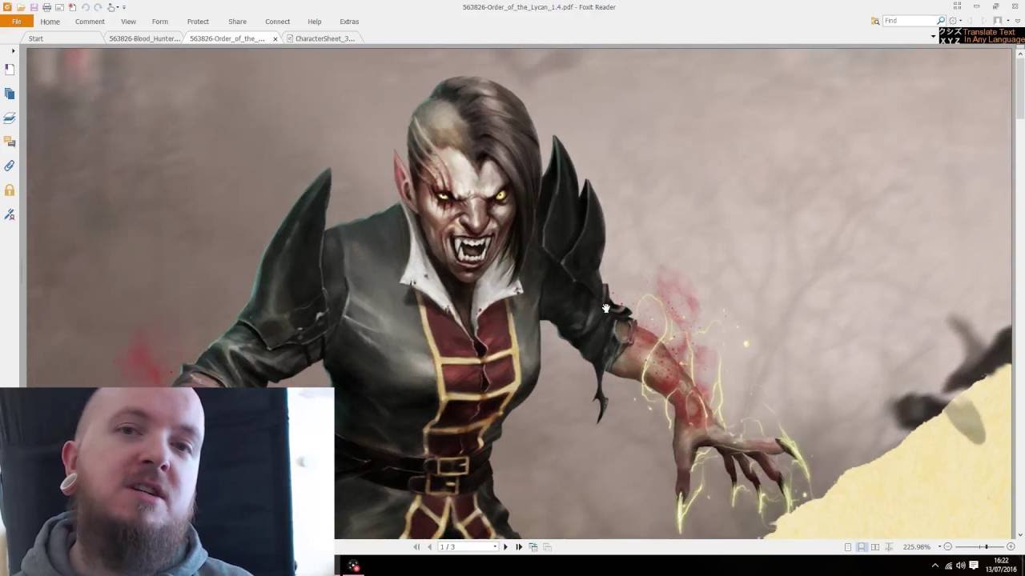Click inside the Find search field

[908, 21]
